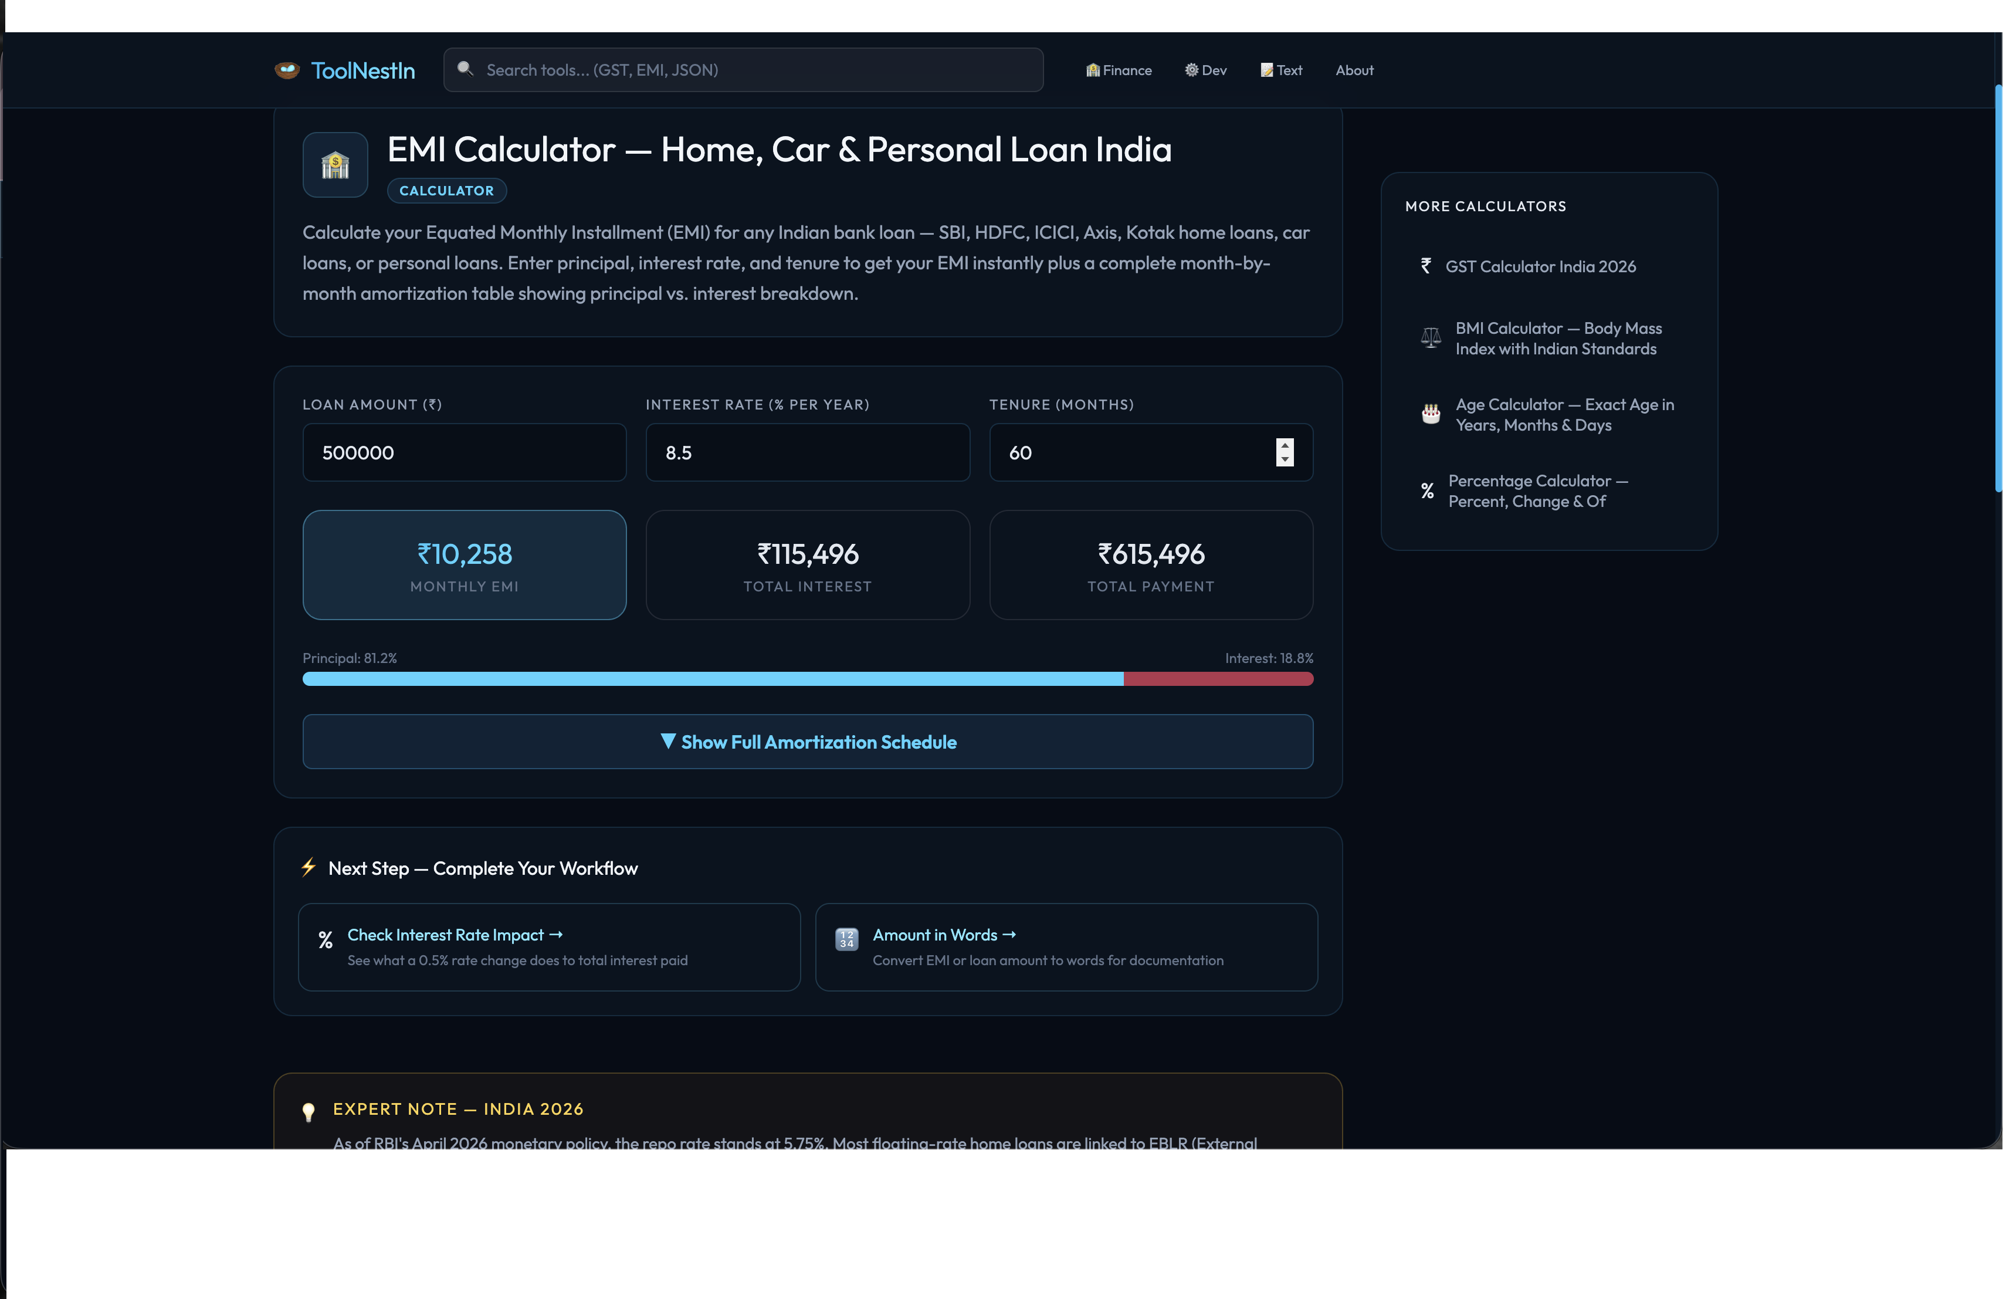Open Age Calculator link
This screenshot has width=2006, height=1299.
1565,415
